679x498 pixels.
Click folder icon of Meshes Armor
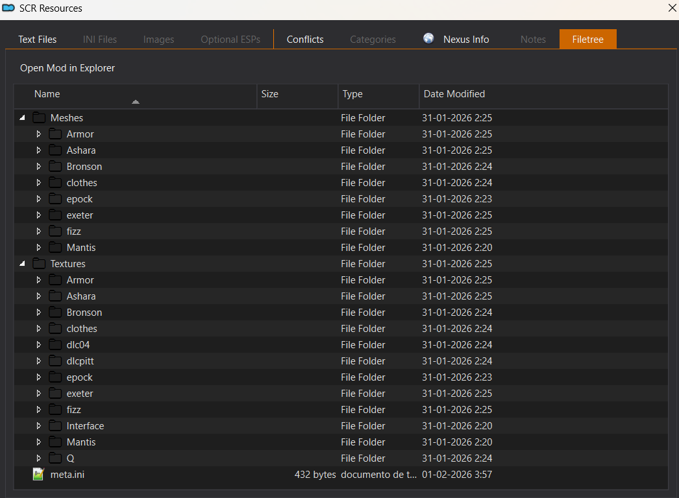pyautogui.click(x=55, y=134)
